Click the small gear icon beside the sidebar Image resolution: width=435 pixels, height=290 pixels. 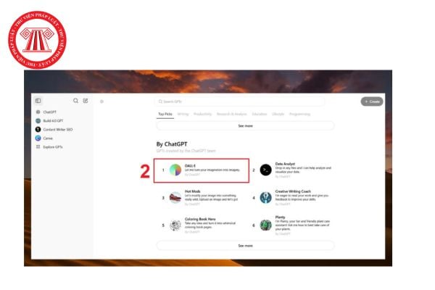click(101, 101)
